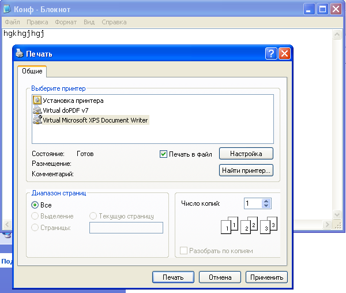Click Notepad's vertical scrollbar up arrow
This screenshot has height=293, width=346.
[337, 34]
